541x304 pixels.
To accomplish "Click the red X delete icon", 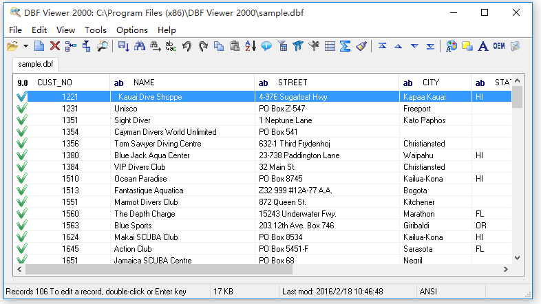I will click(55, 46).
